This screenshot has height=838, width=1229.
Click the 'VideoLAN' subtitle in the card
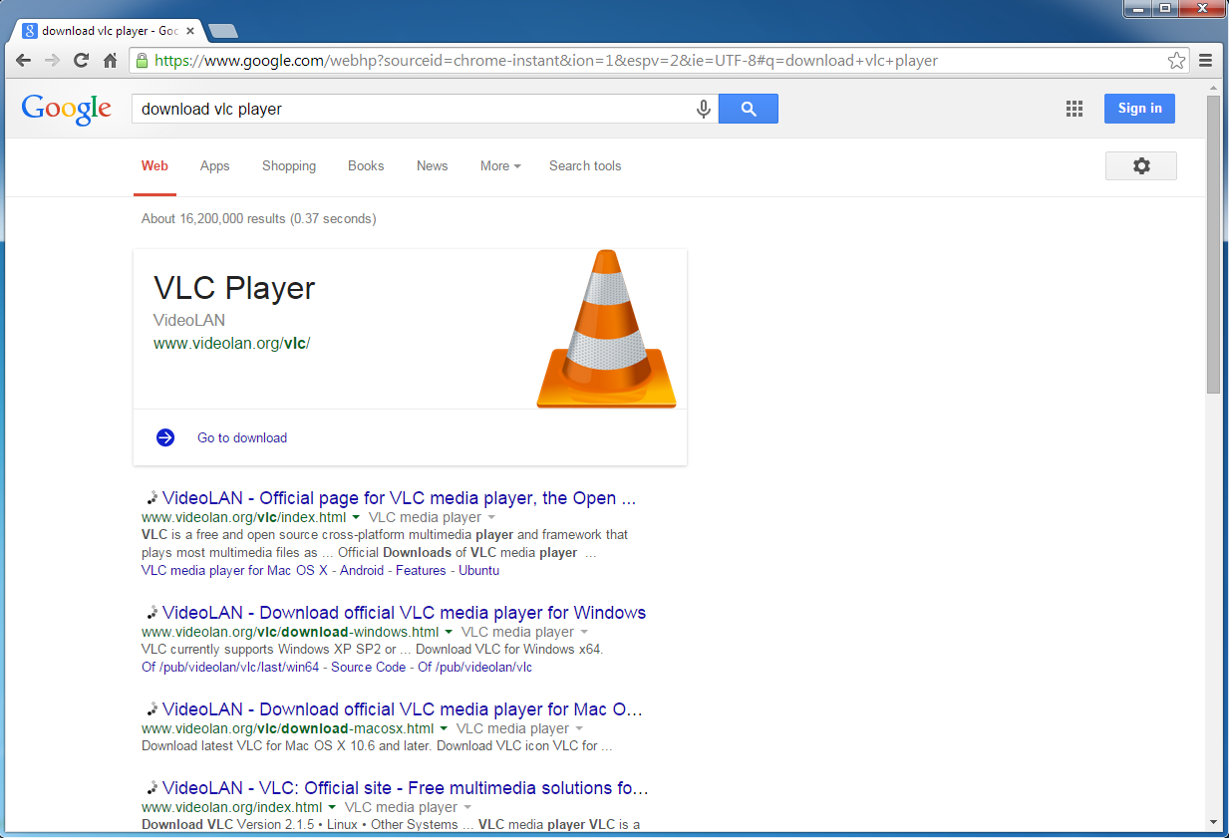[x=189, y=320]
